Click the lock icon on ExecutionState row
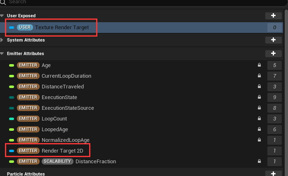Image resolution: width=288 pixels, height=176 pixels. coord(259,97)
